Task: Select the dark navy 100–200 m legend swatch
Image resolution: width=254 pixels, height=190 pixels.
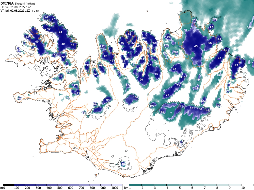Action: click(20, 185)
